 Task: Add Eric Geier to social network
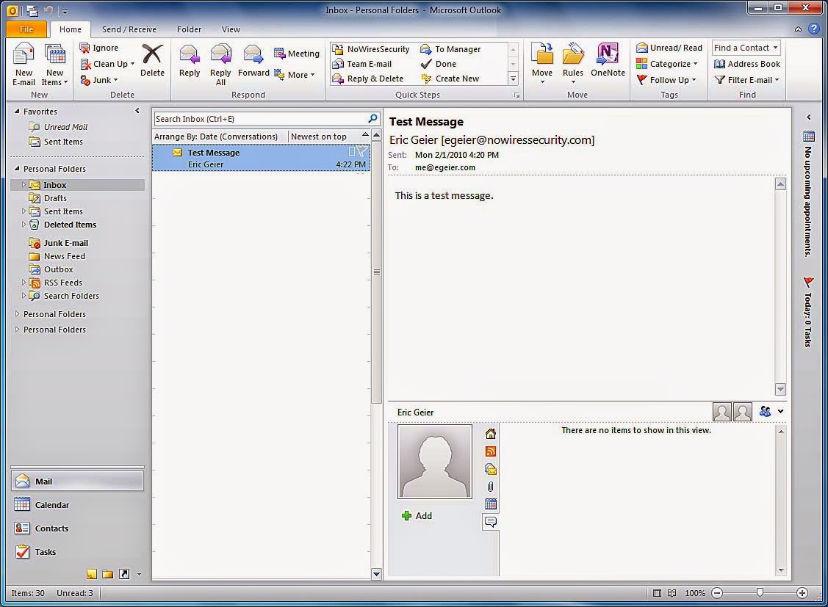(x=417, y=516)
